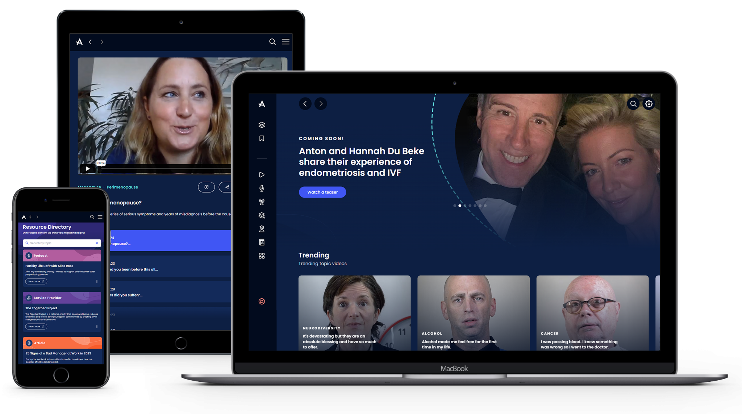
Task: Click the grid/modules icon in sidebar
Action: 262,256
